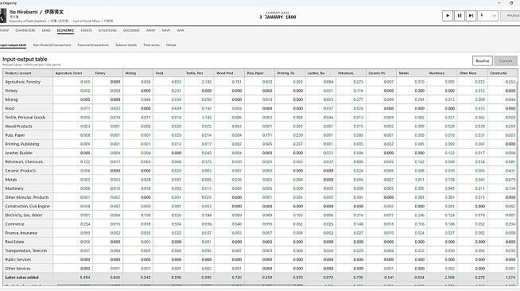Switch to the WAR tab
This screenshot has width=520, height=291.
(x=180, y=30)
